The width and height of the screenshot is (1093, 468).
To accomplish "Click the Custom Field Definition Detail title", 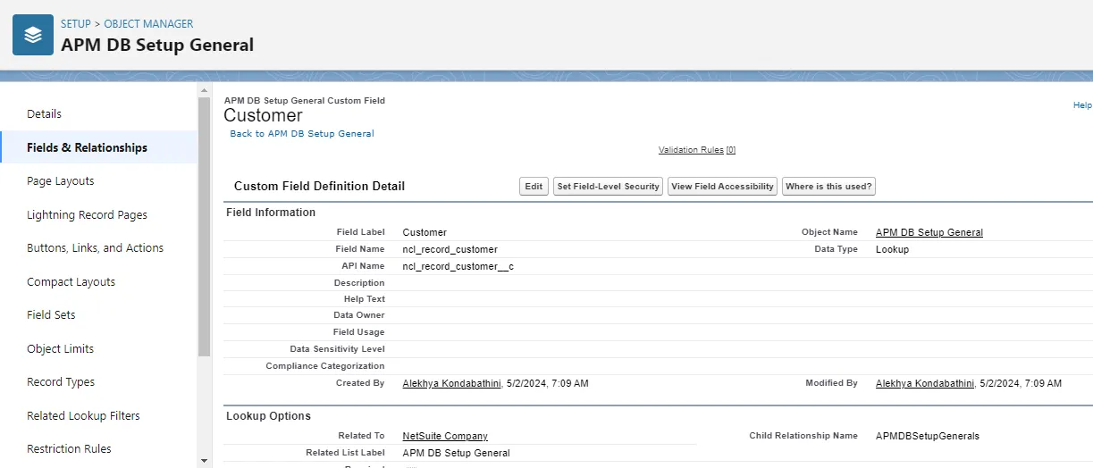I will coord(319,187).
